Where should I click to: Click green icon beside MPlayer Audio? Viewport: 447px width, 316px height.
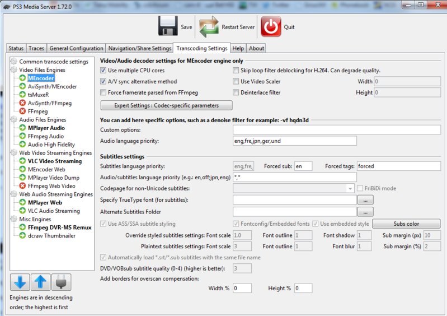click(x=22, y=128)
